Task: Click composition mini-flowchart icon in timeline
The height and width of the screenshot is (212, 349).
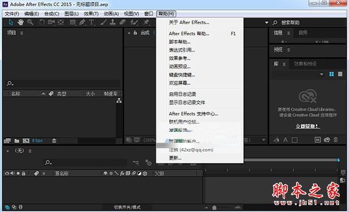Action: tap(136, 163)
